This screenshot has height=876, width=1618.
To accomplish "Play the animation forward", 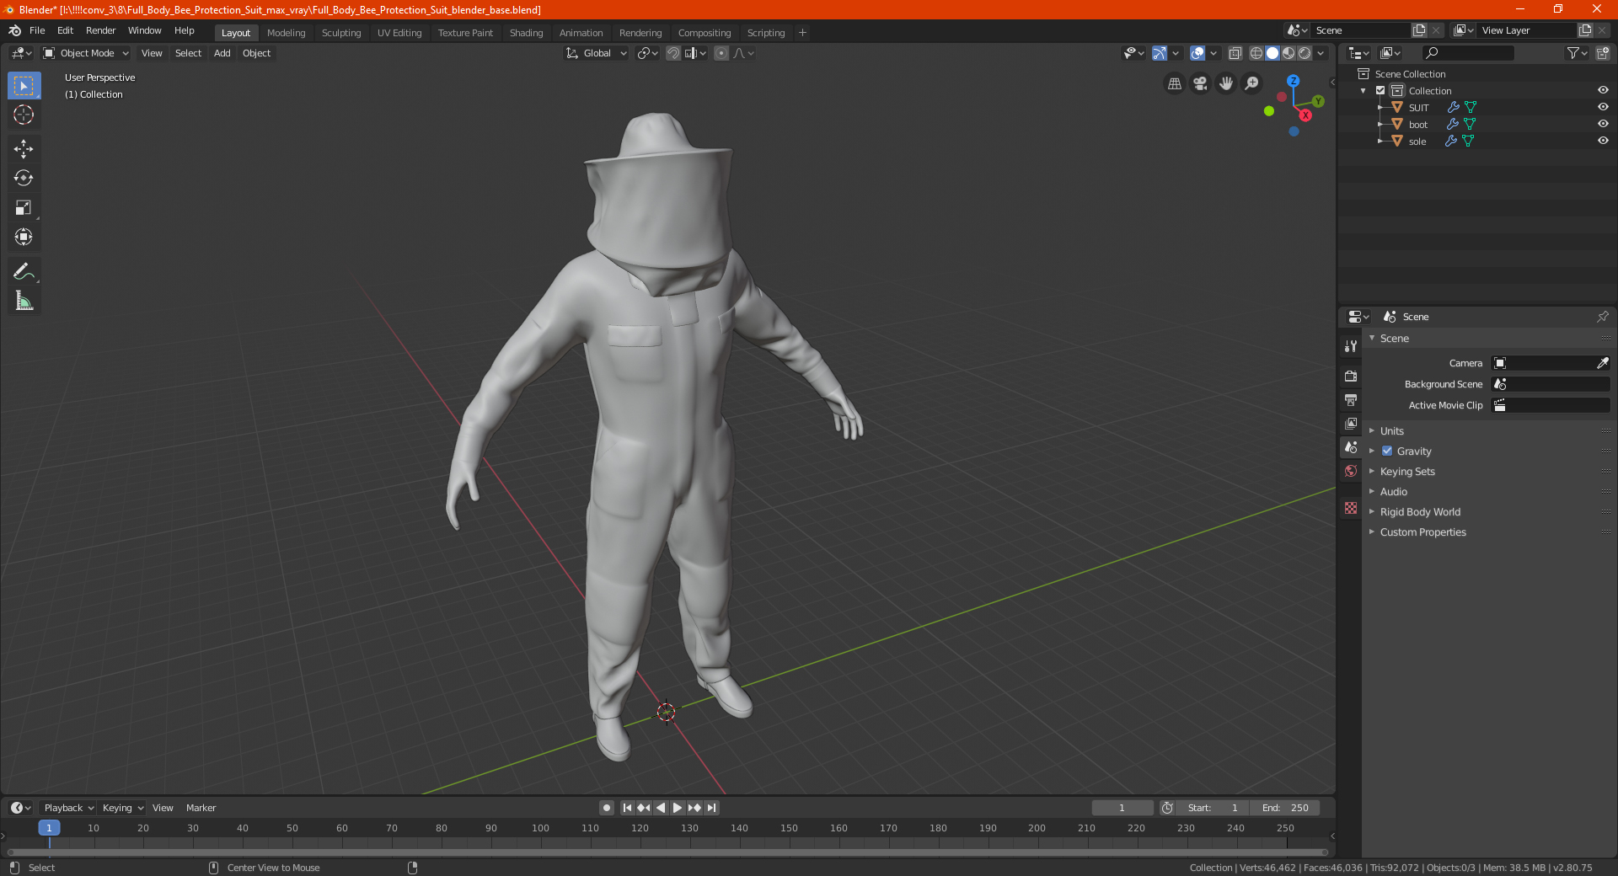I will [x=678, y=808].
